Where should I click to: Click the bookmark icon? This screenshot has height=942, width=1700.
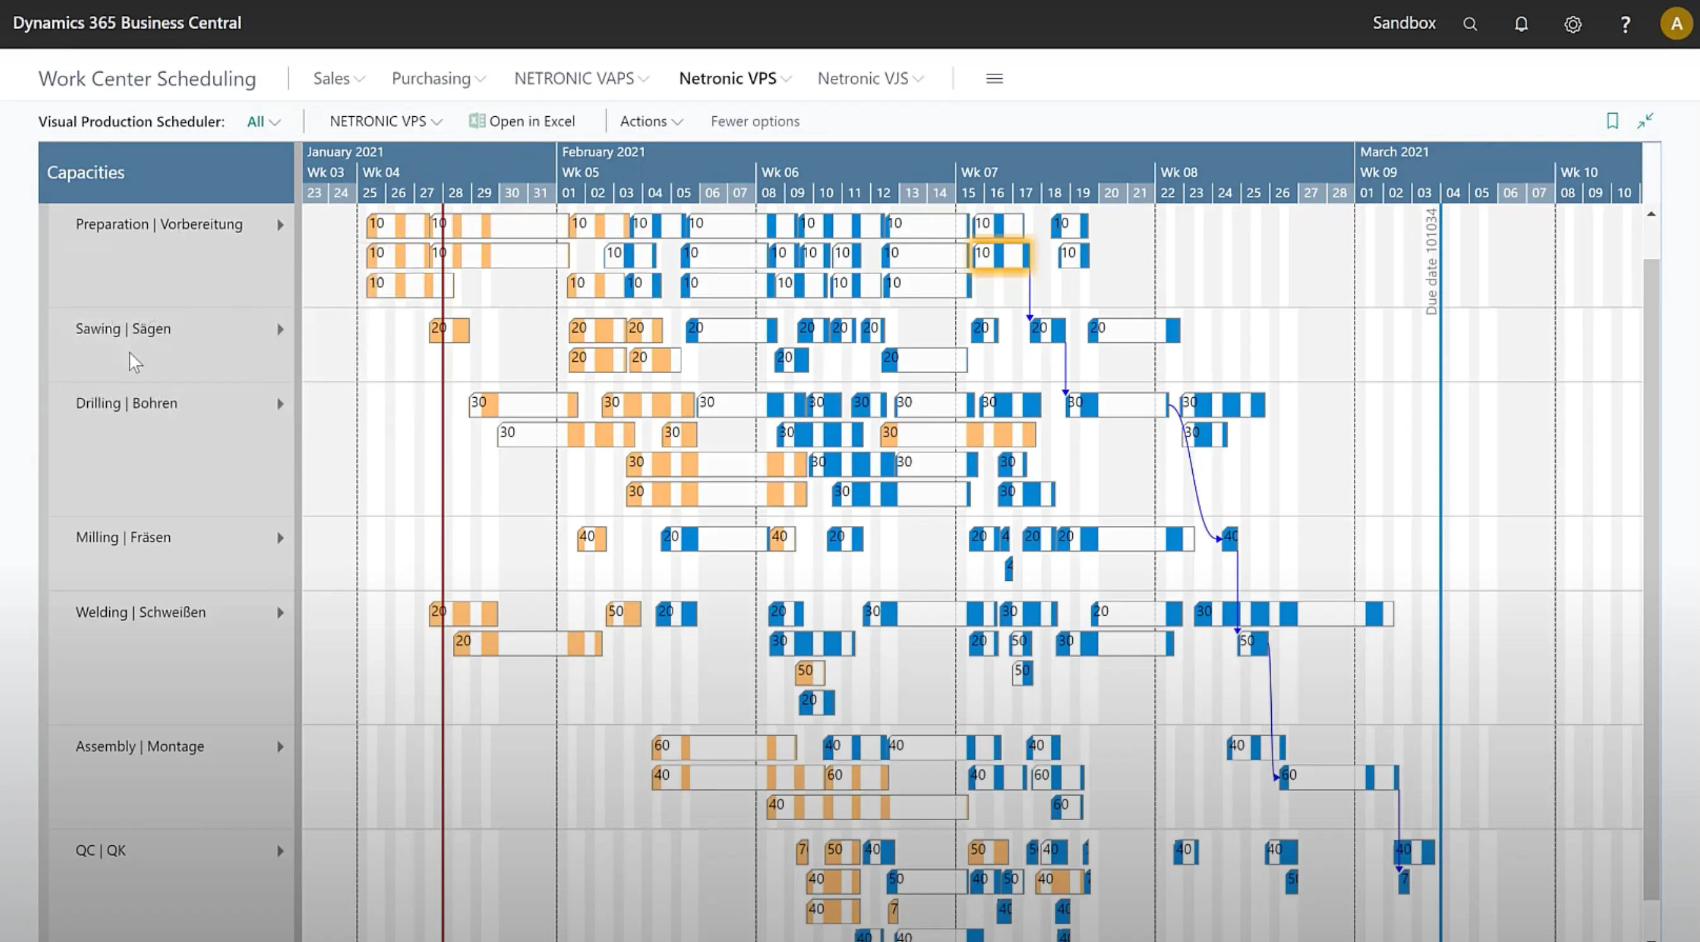pos(1612,121)
